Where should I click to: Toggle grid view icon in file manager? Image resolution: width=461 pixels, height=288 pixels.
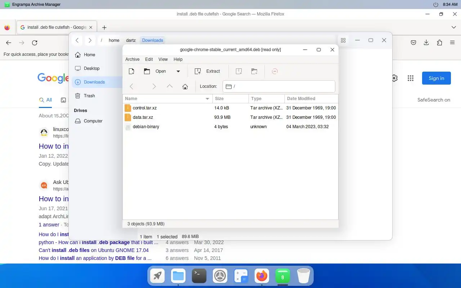343,40
